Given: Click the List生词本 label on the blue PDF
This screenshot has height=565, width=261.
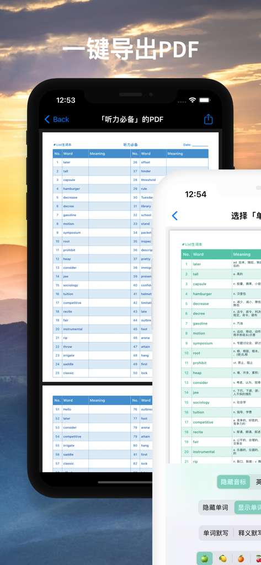Looking at the screenshot, I should pyautogui.click(x=62, y=145).
